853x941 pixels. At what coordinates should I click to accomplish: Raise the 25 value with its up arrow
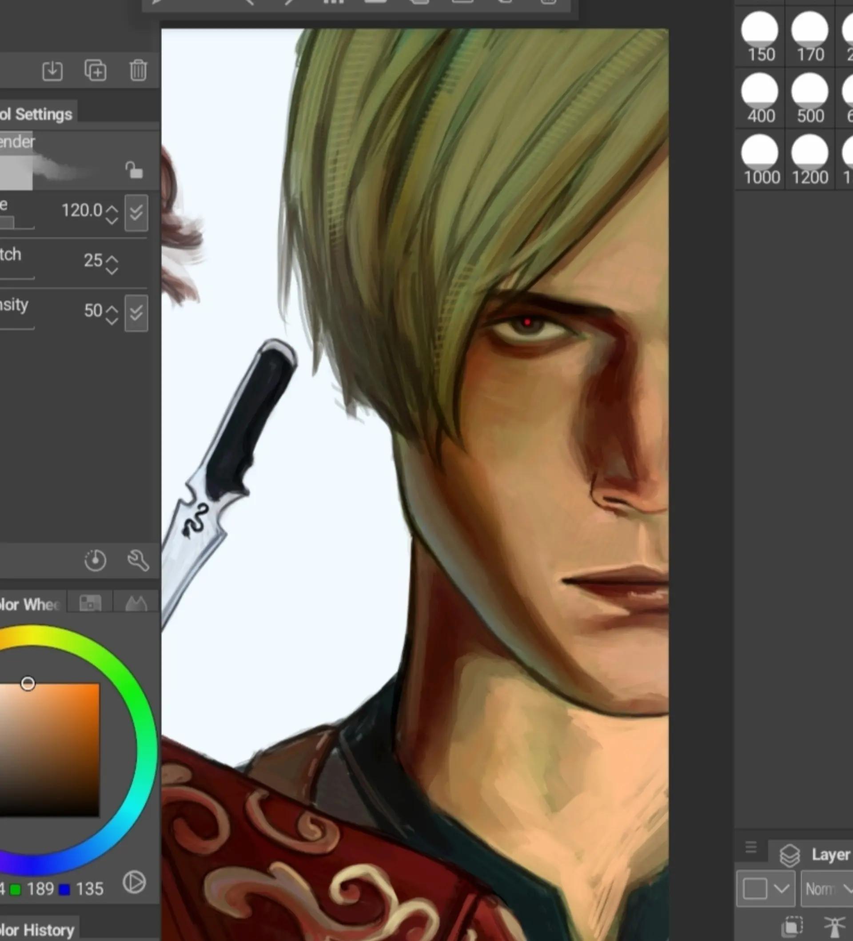click(112, 259)
